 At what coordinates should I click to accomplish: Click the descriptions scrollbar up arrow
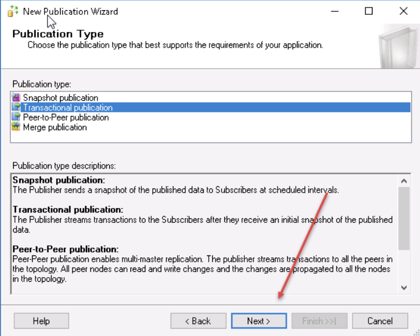coord(404,181)
